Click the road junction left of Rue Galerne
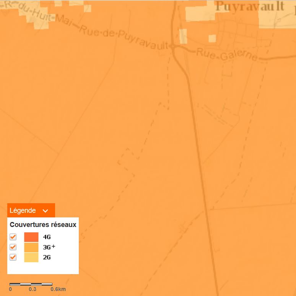Viewport: 296px width, 296px height. coord(173,46)
